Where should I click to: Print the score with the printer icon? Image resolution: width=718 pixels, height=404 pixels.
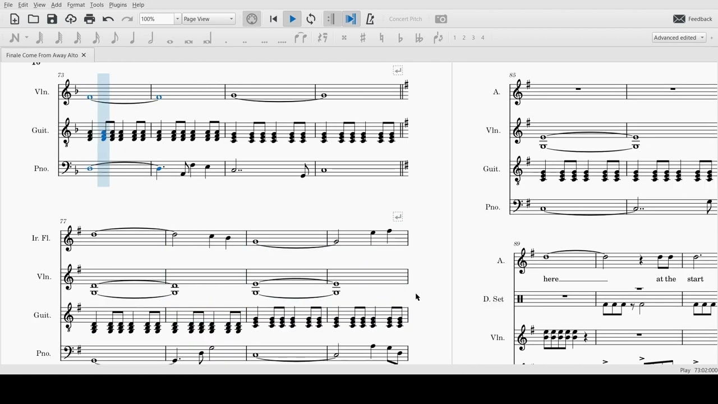tap(90, 19)
